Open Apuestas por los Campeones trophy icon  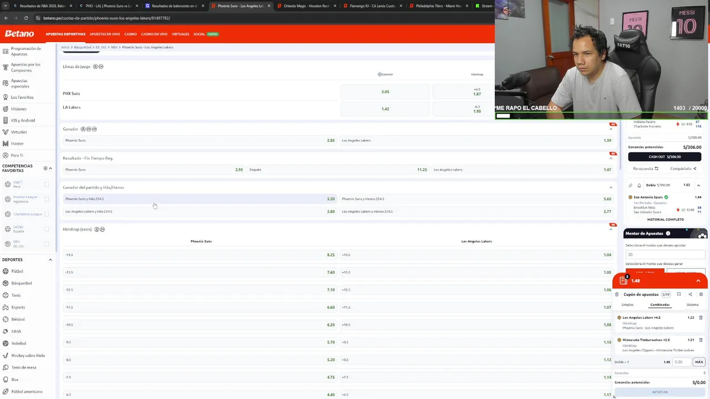click(6, 67)
